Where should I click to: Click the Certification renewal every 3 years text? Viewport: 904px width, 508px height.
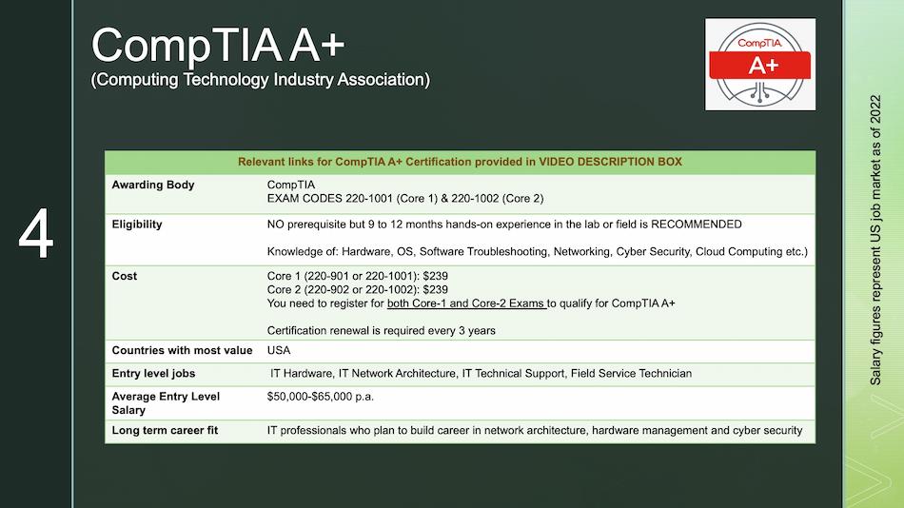381,330
